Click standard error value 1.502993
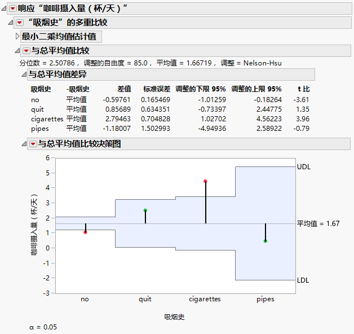The image size is (354, 334). click(x=156, y=129)
